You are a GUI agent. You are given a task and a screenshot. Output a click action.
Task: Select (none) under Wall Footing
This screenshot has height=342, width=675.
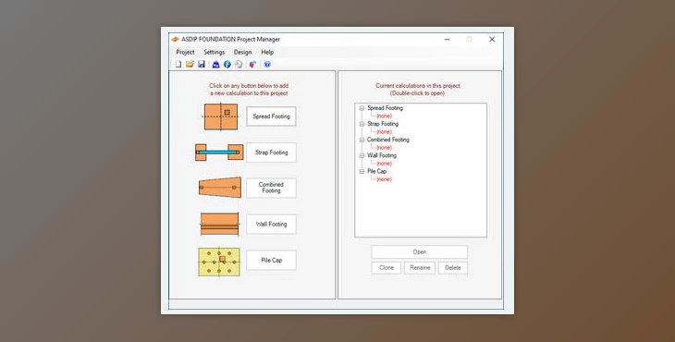(384, 164)
